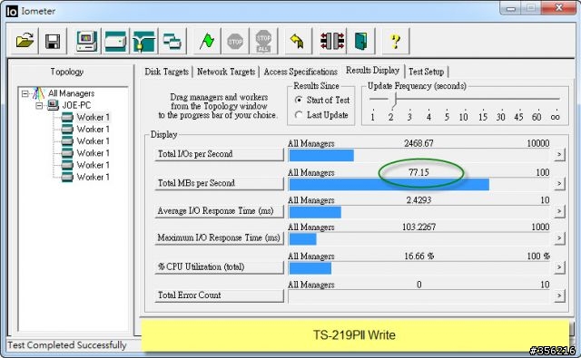Image resolution: width=581 pixels, height=358 pixels.
Task: Click the JOE-PC computer icon
Action: tap(53, 105)
